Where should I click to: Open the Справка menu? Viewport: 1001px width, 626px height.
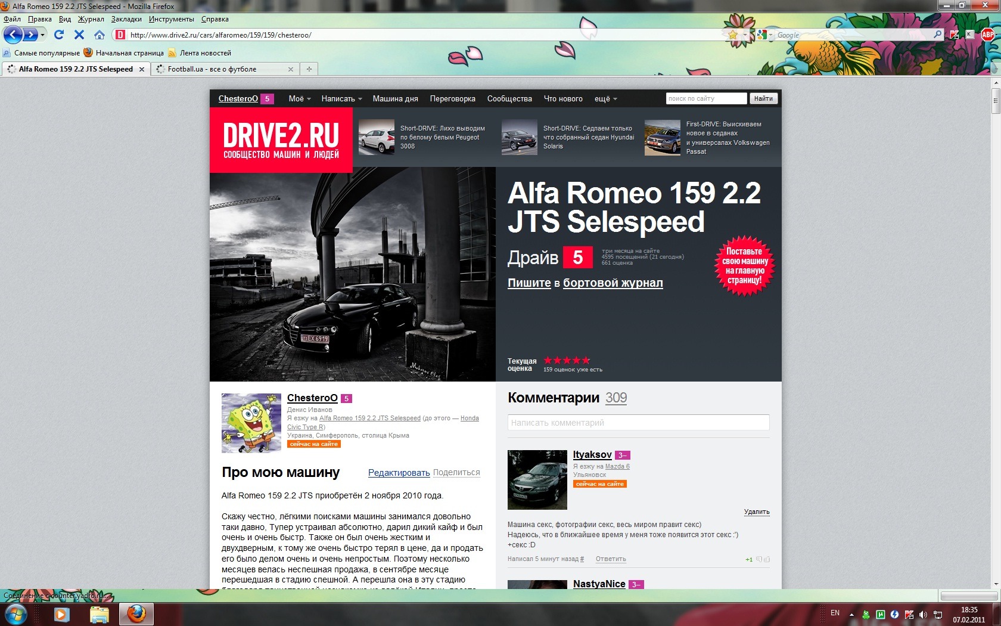tap(215, 19)
